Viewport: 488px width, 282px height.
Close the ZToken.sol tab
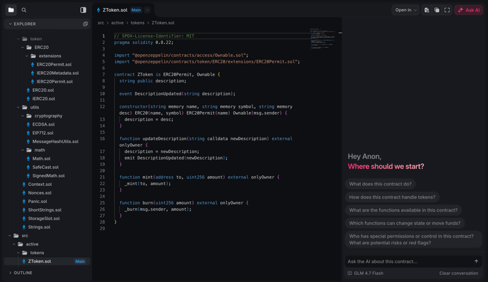147,10
